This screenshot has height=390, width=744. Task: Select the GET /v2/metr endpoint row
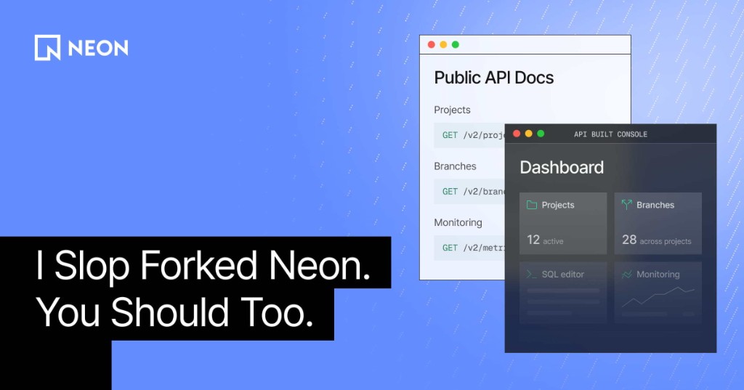click(x=470, y=248)
